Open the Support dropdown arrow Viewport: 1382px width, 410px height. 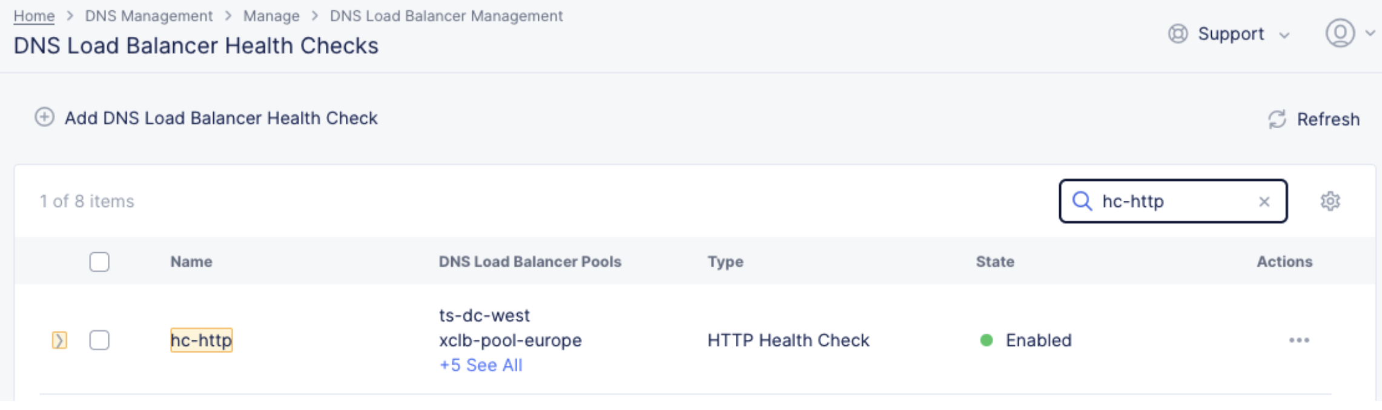[x=1284, y=35]
